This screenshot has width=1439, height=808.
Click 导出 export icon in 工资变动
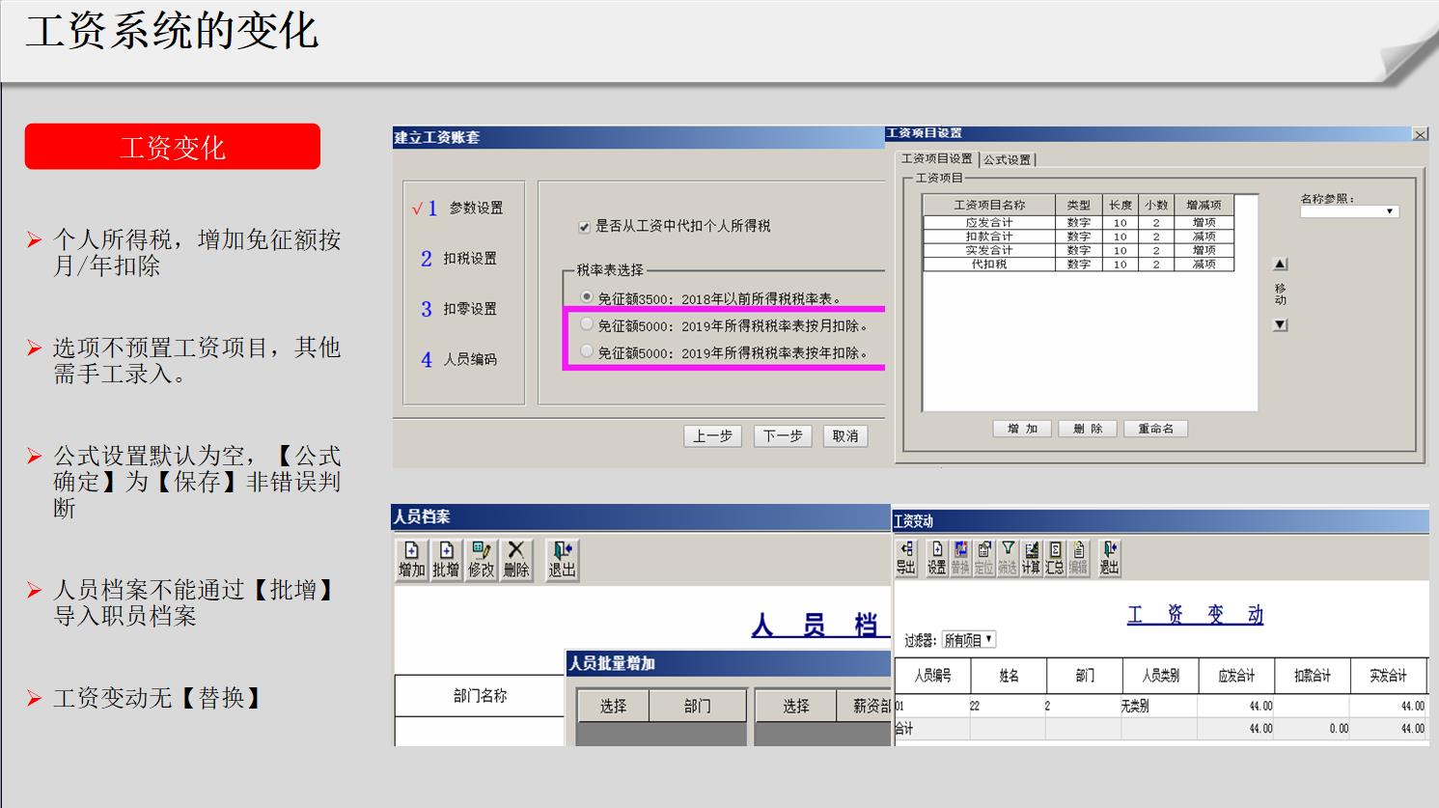(x=905, y=558)
